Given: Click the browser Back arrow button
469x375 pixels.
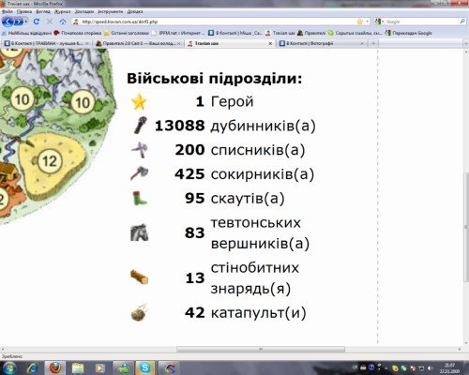Looking at the screenshot, I should point(8,22).
